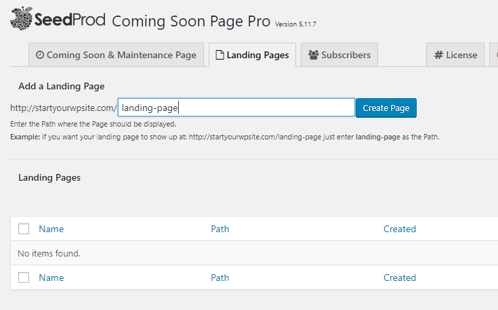The image size is (498, 310).
Task: Open Coming Soon & Maintenance Page tab
Action: [x=116, y=55]
